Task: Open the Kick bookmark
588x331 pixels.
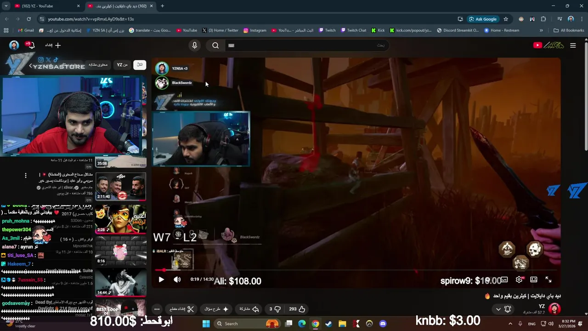Action: click(x=378, y=30)
